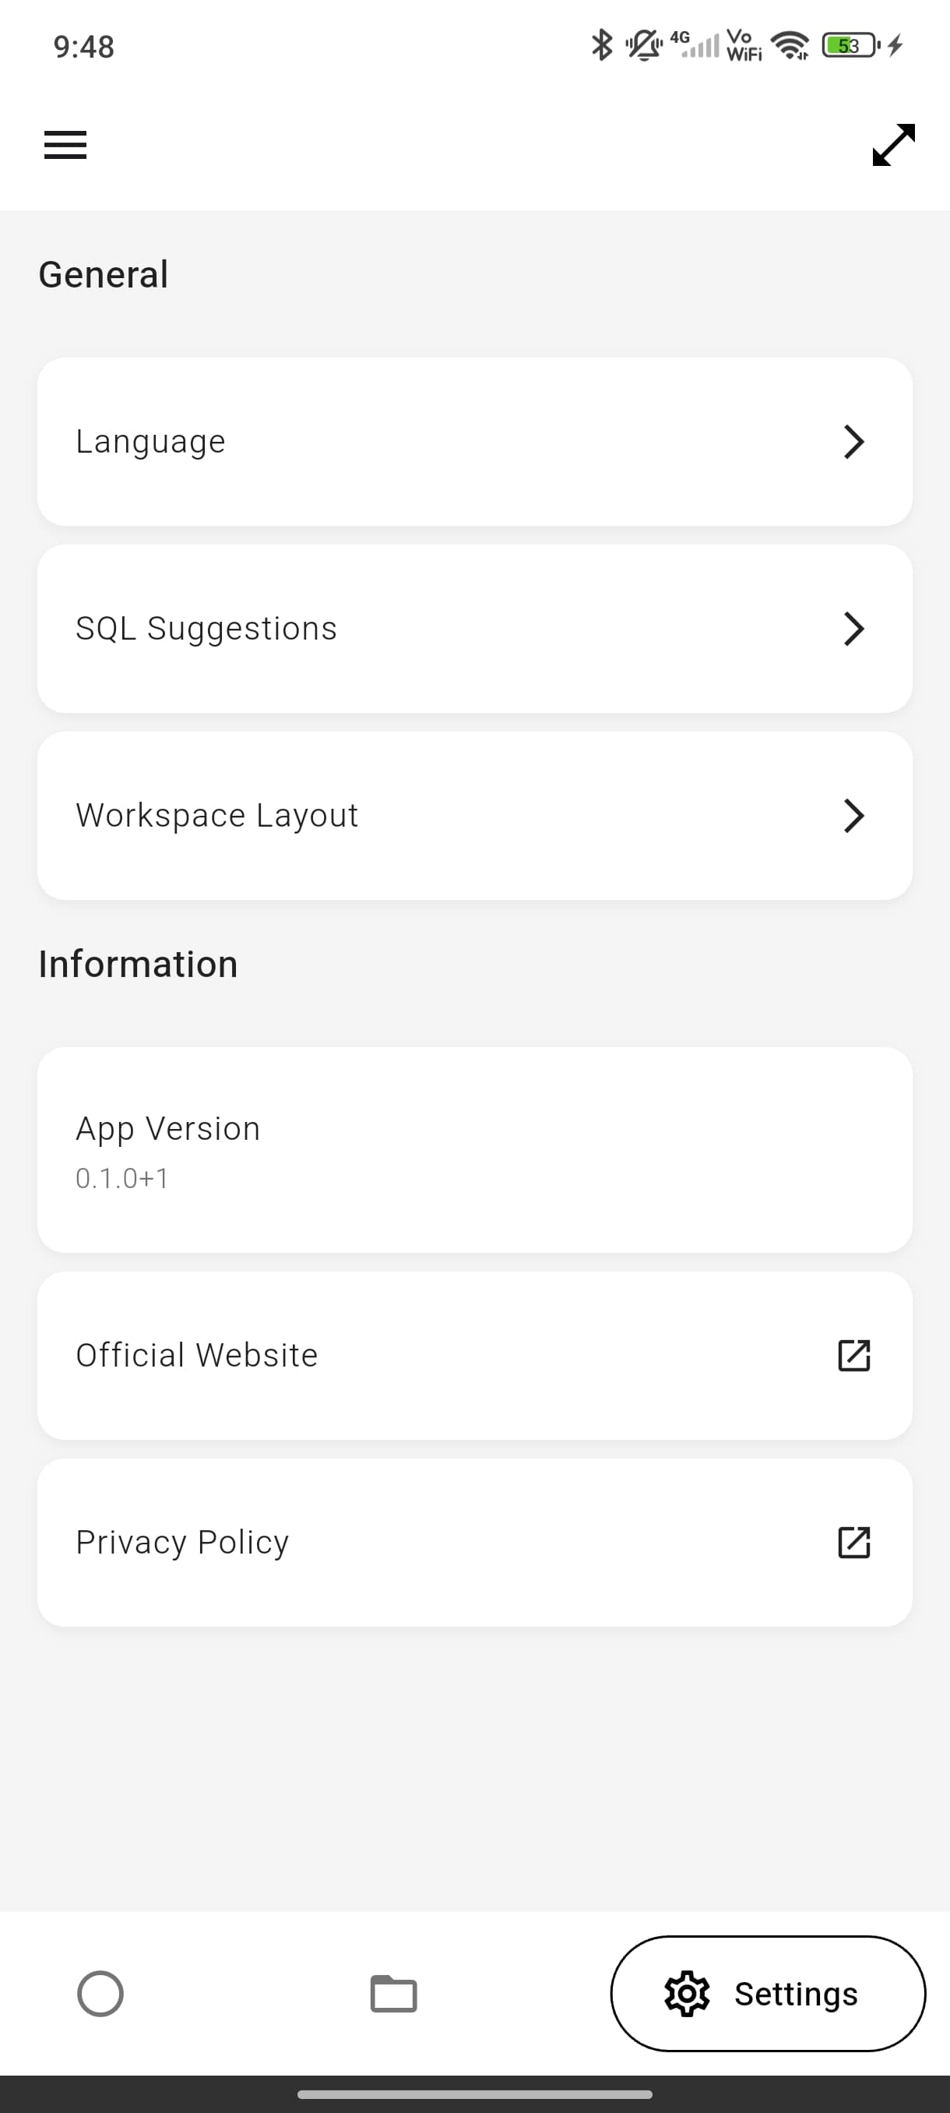Viewport: 950px width, 2113px height.
Task: Tap the Android home gesture bar
Action: (x=474, y=2094)
